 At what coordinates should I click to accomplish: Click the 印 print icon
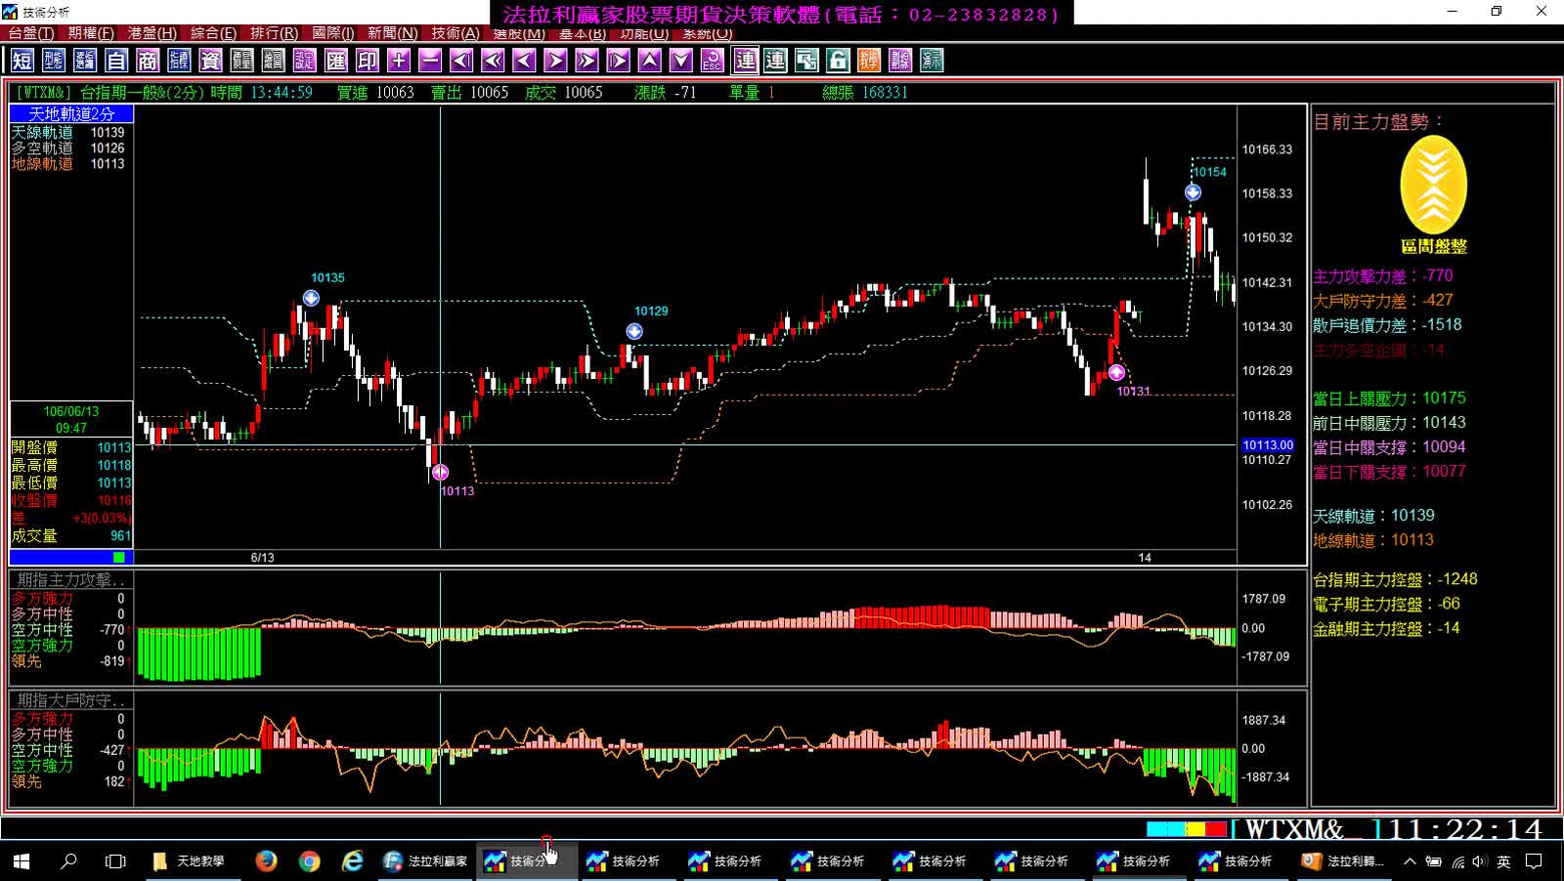(368, 61)
